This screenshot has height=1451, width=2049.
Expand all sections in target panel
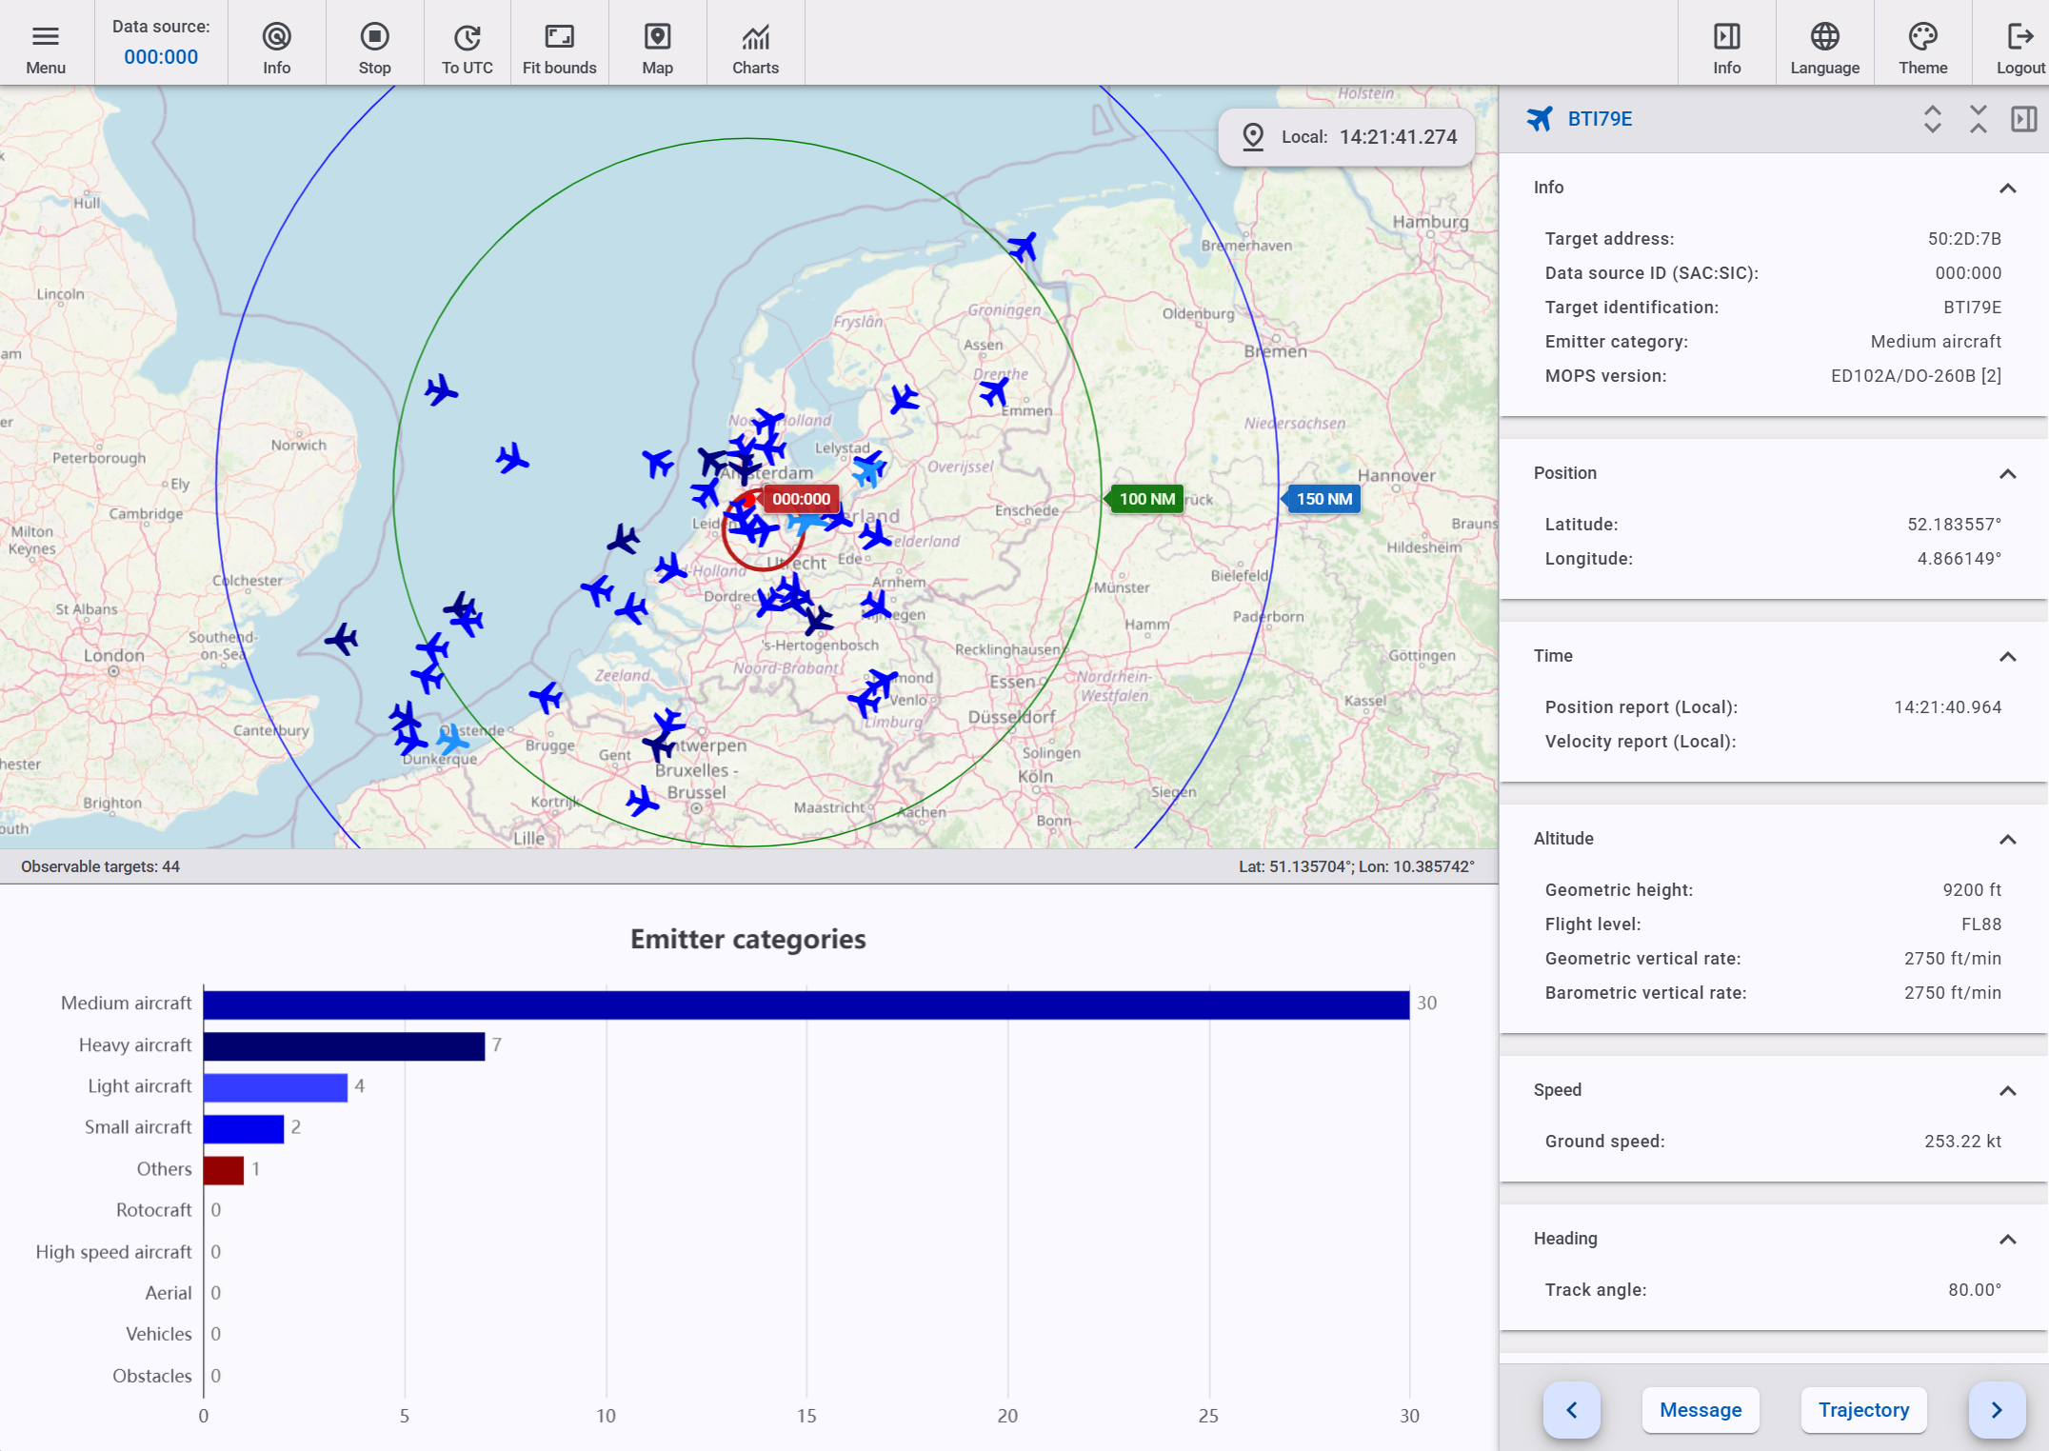tap(1932, 119)
